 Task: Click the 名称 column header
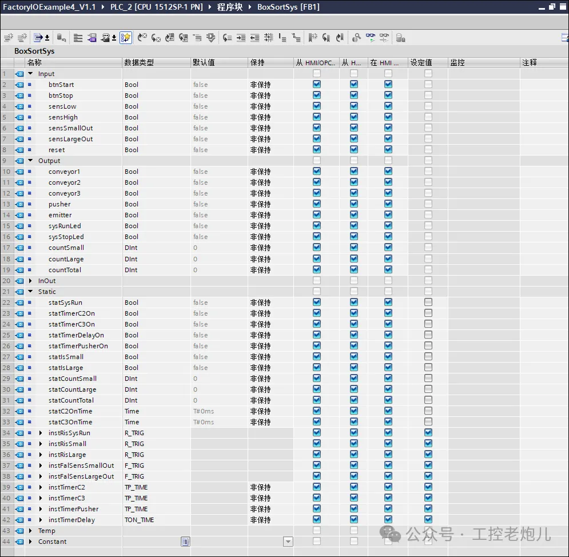pyautogui.click(x=73, y=62)
